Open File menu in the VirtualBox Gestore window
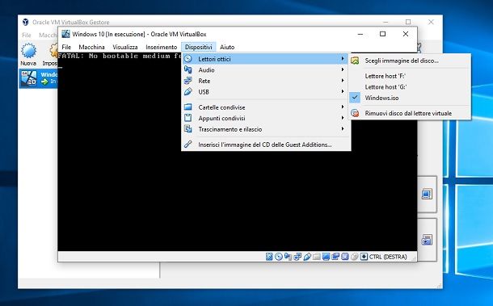 (27, 36)
